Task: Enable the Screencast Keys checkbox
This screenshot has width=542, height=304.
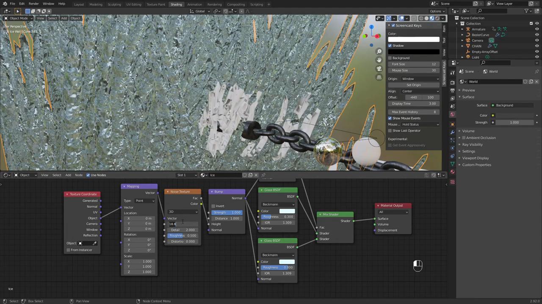Action: pos(393,25)
